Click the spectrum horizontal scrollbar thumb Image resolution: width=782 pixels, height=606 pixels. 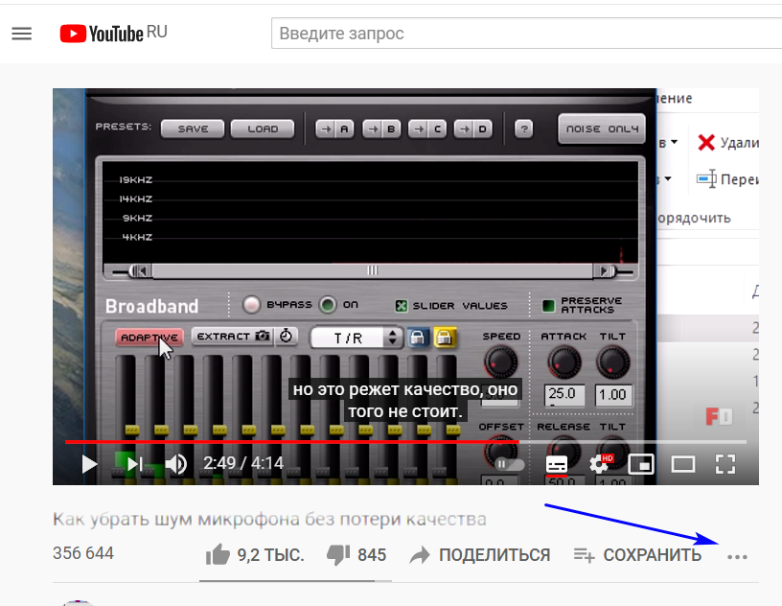pyautogui.click(x=373, y=270)
